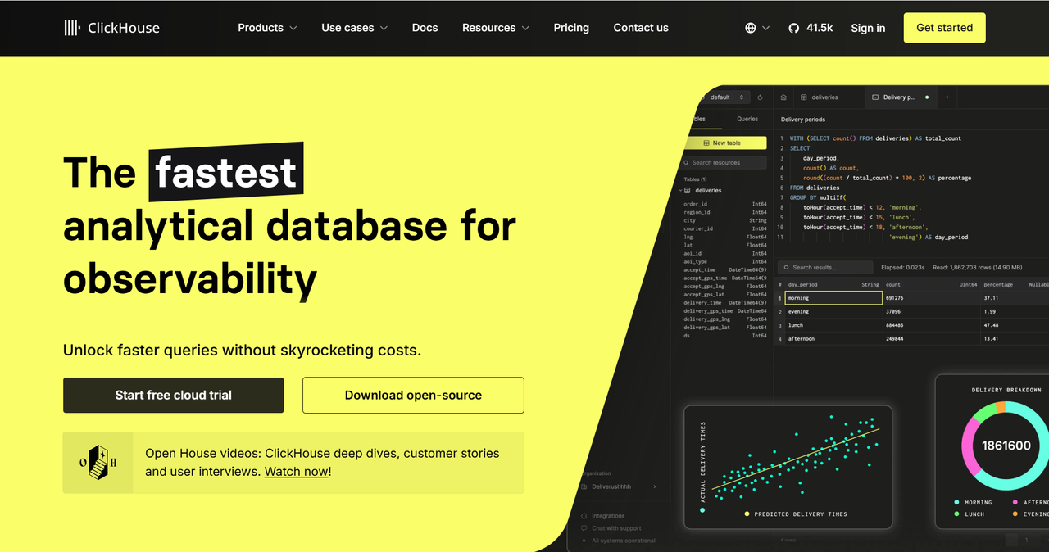Go to the home icon in editor tabs
The image size is (1049, 552).
point(783,97)
